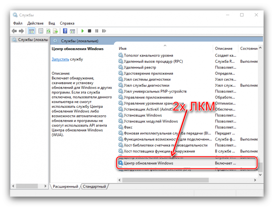The height and width of the screenshot is (207, 274).
Task: Select Управление приложениями service
Action: pos(148,98)
